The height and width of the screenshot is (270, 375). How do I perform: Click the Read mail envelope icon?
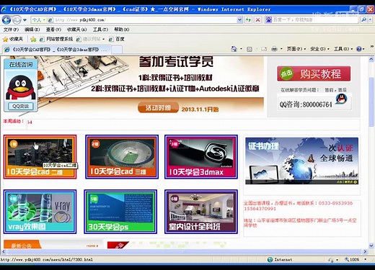click(264, 49)
